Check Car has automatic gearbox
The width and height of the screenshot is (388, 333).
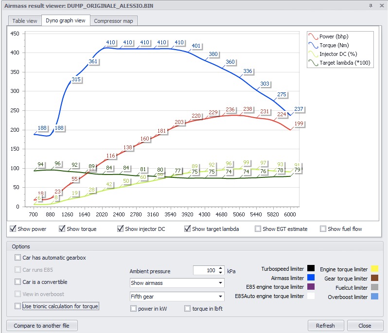pyautogui.click(x=18, y=258)
